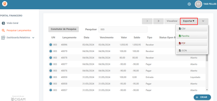The height and width of the screenshot is (101, 217).
Task: Expand row 40876 with plus icon
Action: point(51,71)
